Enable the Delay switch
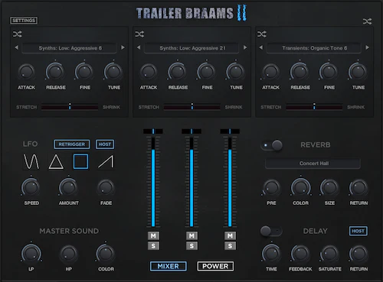 coord(271,231)
